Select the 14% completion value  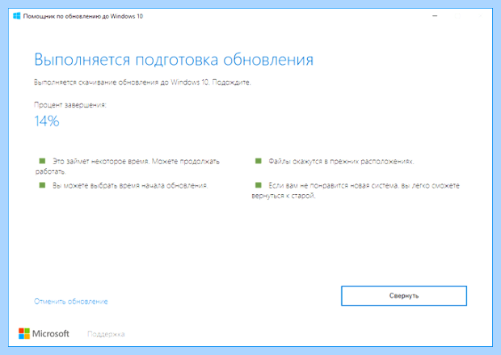coord(47,121)
